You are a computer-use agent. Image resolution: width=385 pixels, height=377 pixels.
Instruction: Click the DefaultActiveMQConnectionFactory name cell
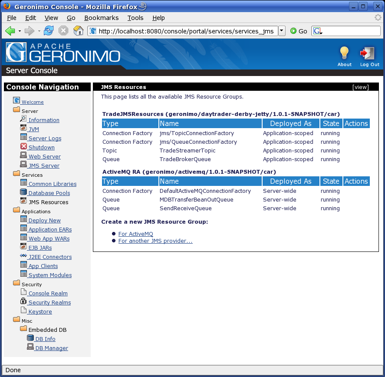205,191
